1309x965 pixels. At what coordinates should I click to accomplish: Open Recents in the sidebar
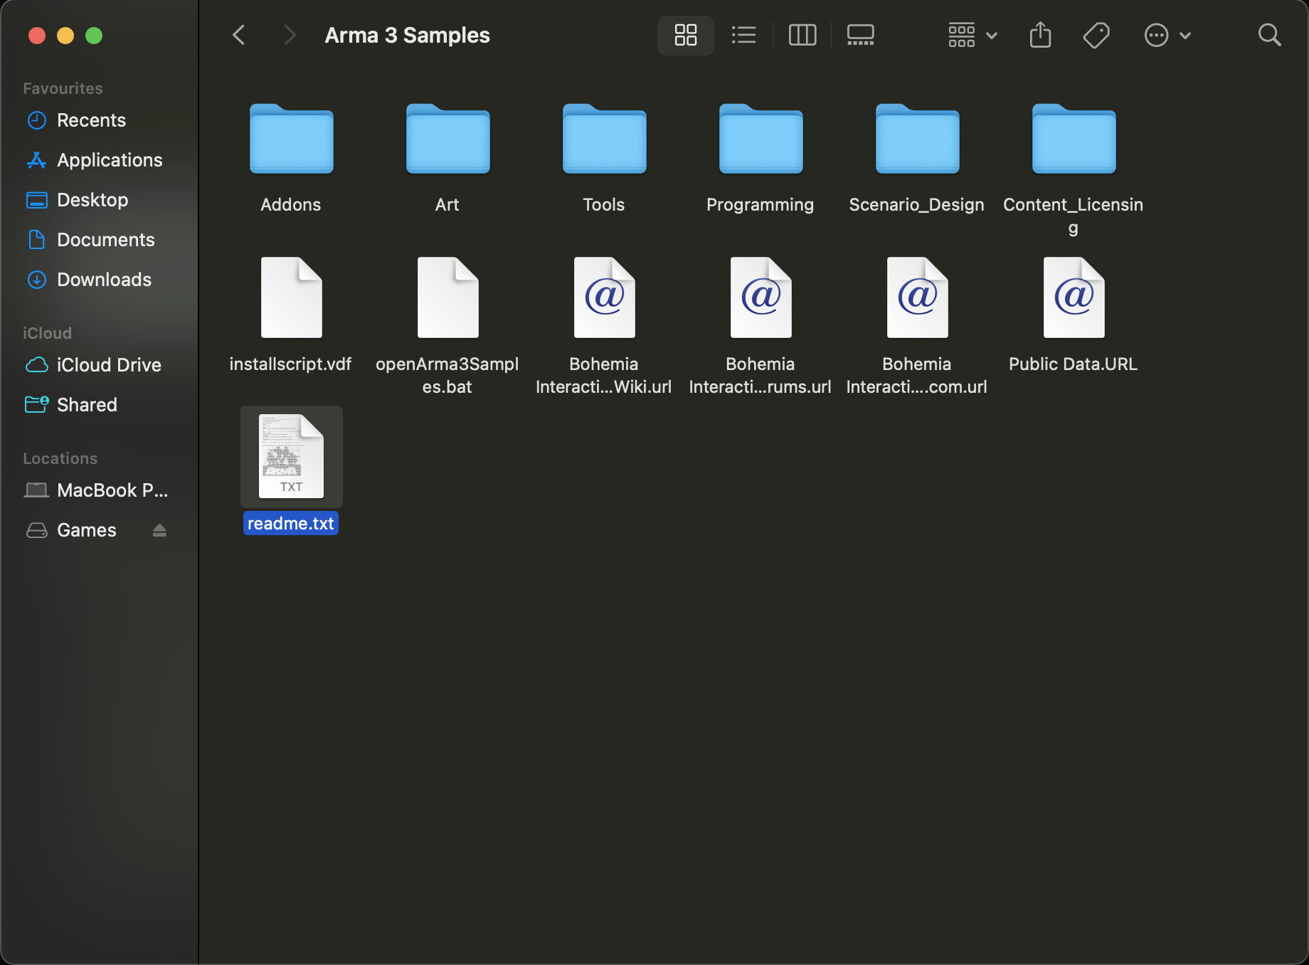pos(91,120)
